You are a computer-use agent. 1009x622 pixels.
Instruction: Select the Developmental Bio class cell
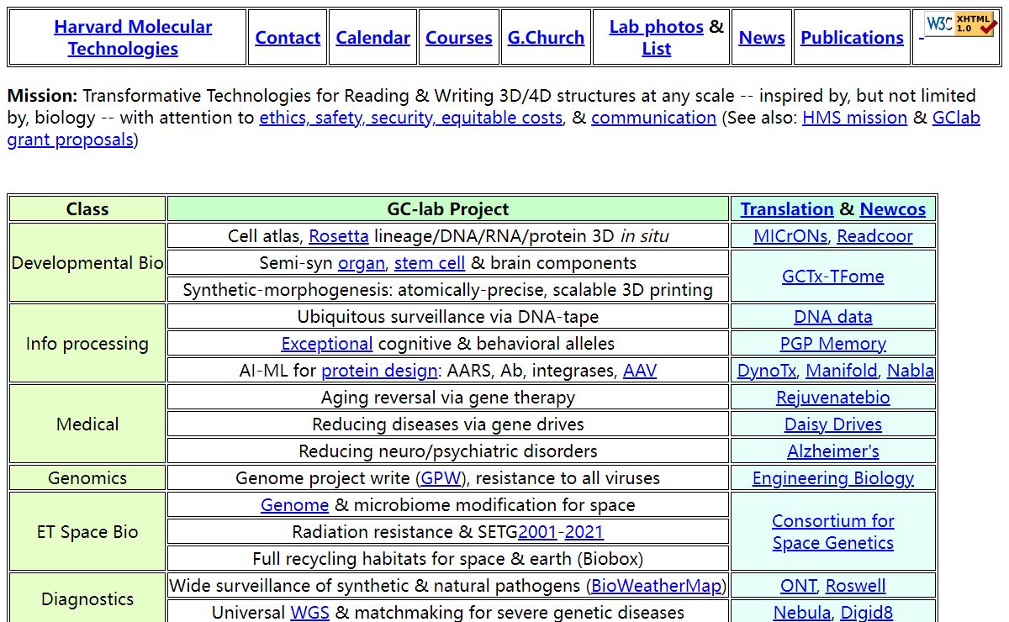[x=87, y=263]
